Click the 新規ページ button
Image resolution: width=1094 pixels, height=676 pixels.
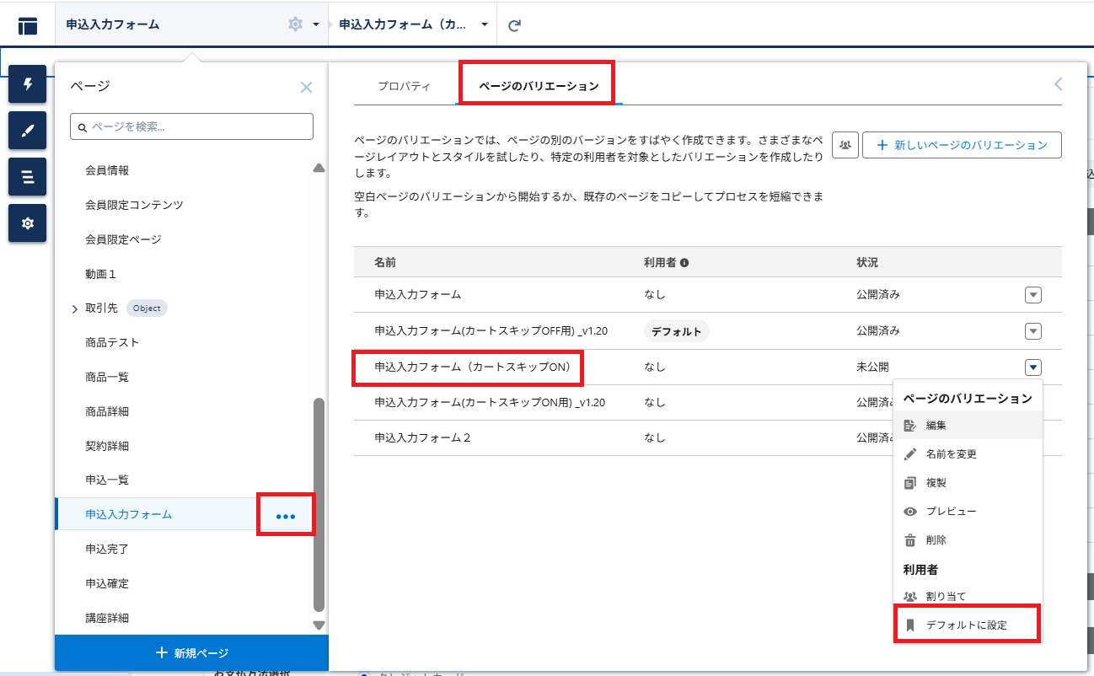coord(191,653)
